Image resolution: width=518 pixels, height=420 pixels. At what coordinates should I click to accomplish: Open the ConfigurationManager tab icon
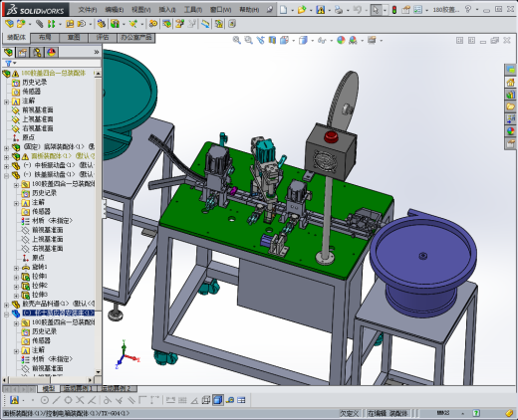tap(37, 52)
